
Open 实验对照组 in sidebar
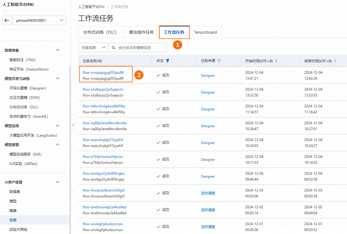click(x=18, y=229)
